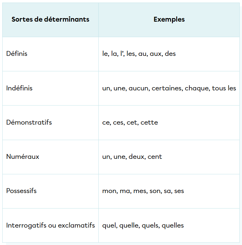The width and height of the screenshot is (242, 245).
Task: Click the examples "ce, ces, cet, cette"
Action: pos(130,122)
